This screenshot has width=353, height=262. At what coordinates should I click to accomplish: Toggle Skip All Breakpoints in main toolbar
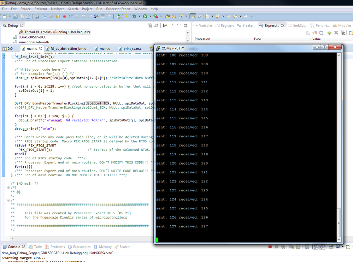[x=45, y=16]
